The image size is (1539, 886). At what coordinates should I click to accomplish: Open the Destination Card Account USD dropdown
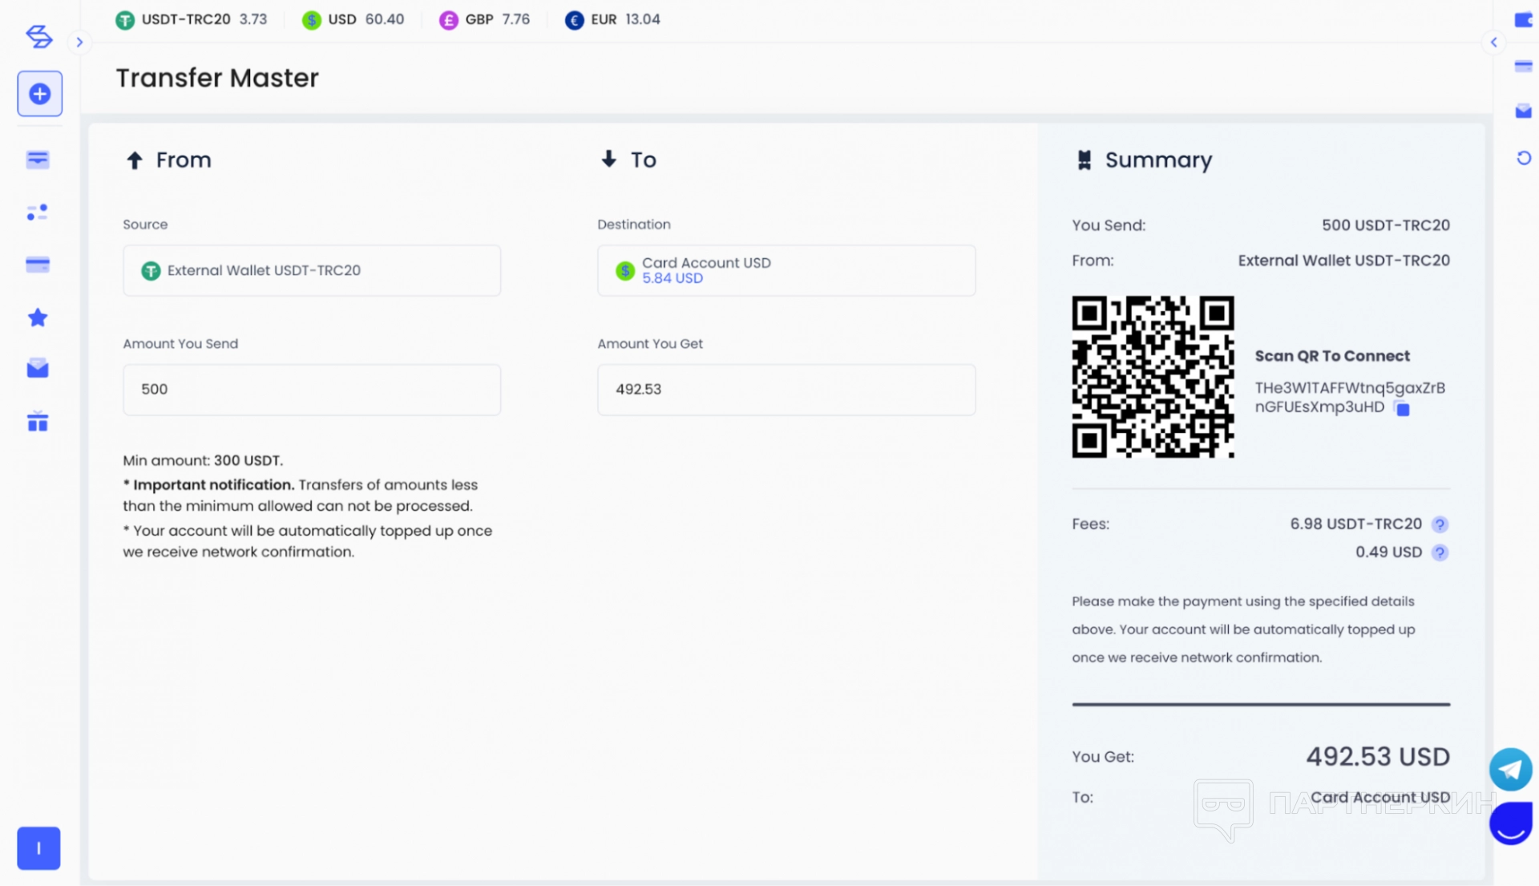786,271
